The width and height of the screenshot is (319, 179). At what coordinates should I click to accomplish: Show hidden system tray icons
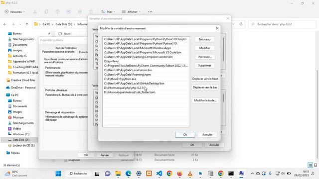tap(252, 174)
